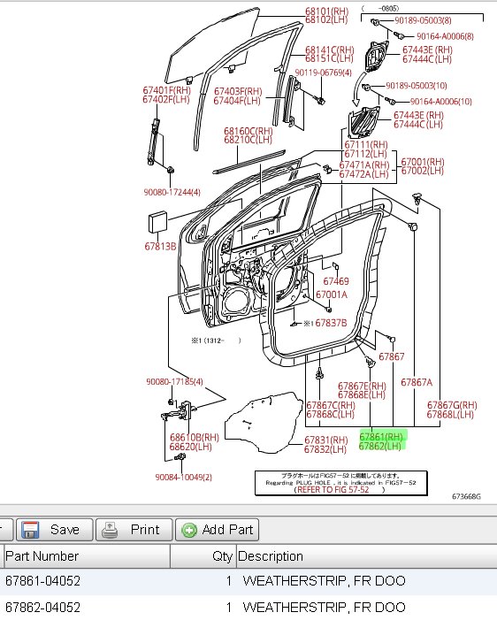Click diagram label 67837B

[331, 323]
